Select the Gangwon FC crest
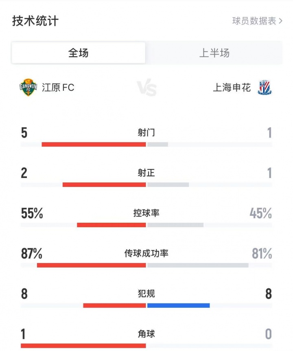Image resolution: width=293 pixels, height=351 pixels. pyautogui.click(x=26, y=88)
